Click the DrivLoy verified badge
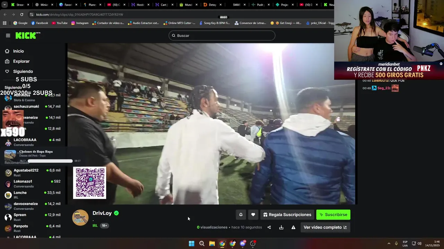Image resolution: width=444 pixels, height=249 pixels. coord(117,213)
